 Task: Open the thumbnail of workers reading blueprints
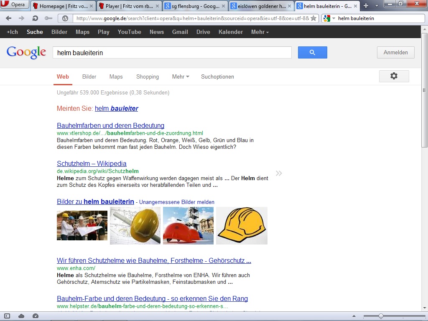82,225
